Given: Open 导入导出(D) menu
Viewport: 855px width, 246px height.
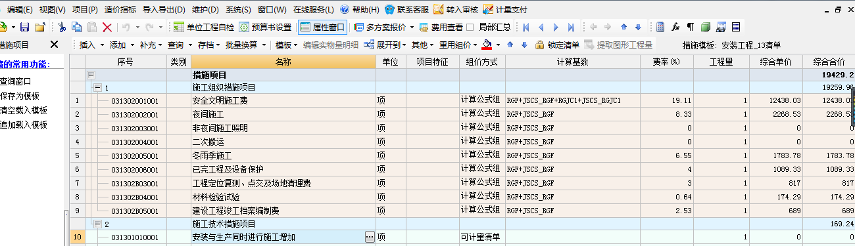Looking at the screenshot, I should [164, 9].
